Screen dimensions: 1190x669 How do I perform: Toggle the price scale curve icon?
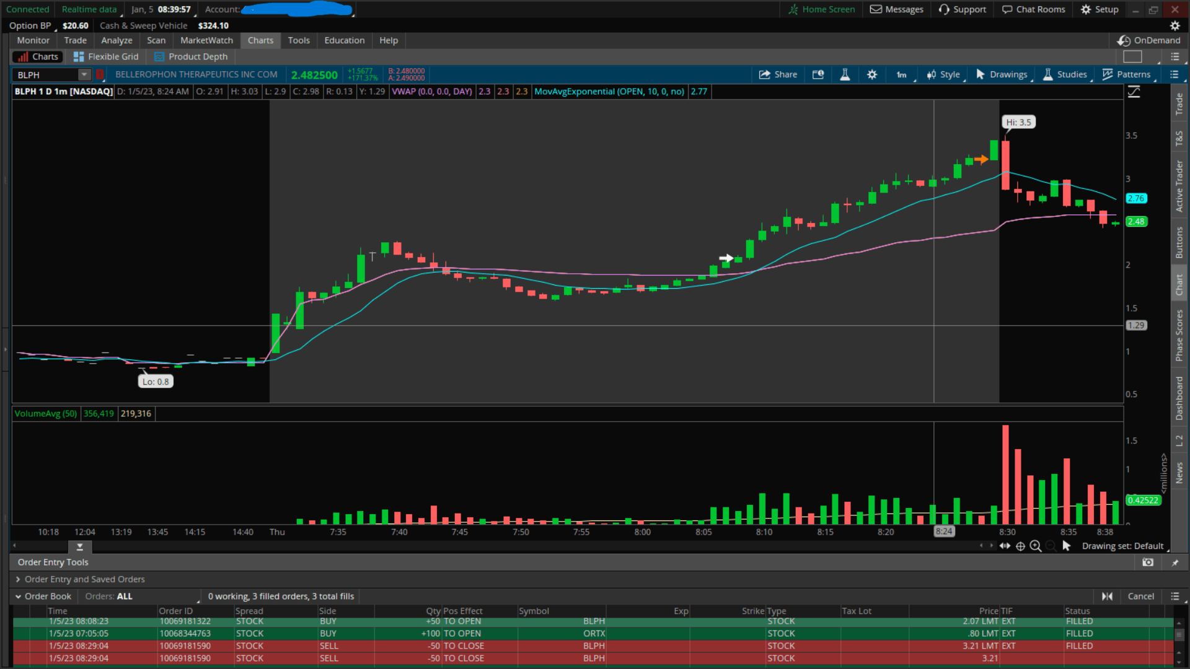point(1134,92)
